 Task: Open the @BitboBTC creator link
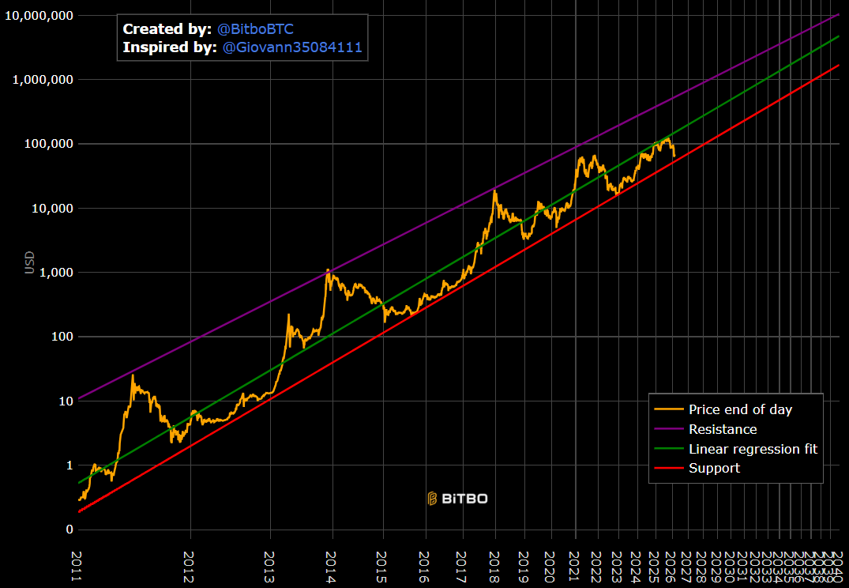point(255,29)
